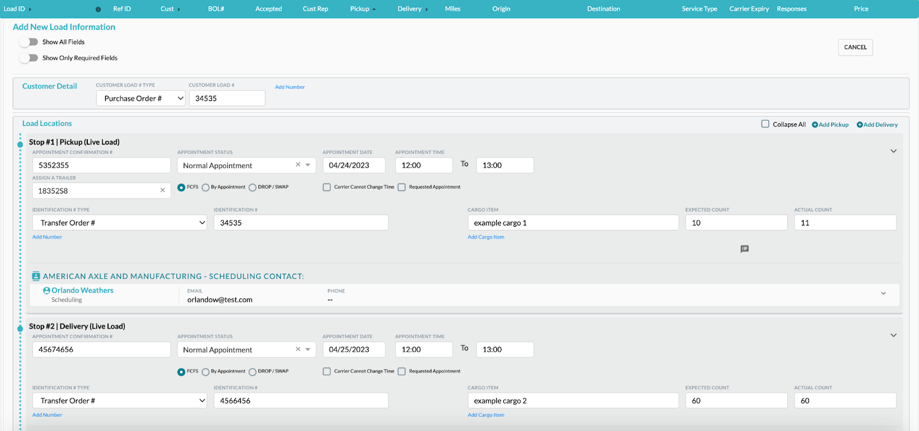Click Add Number link in Customer Detail
This screenshot has height=431, width=919.
tap(289, 87)
